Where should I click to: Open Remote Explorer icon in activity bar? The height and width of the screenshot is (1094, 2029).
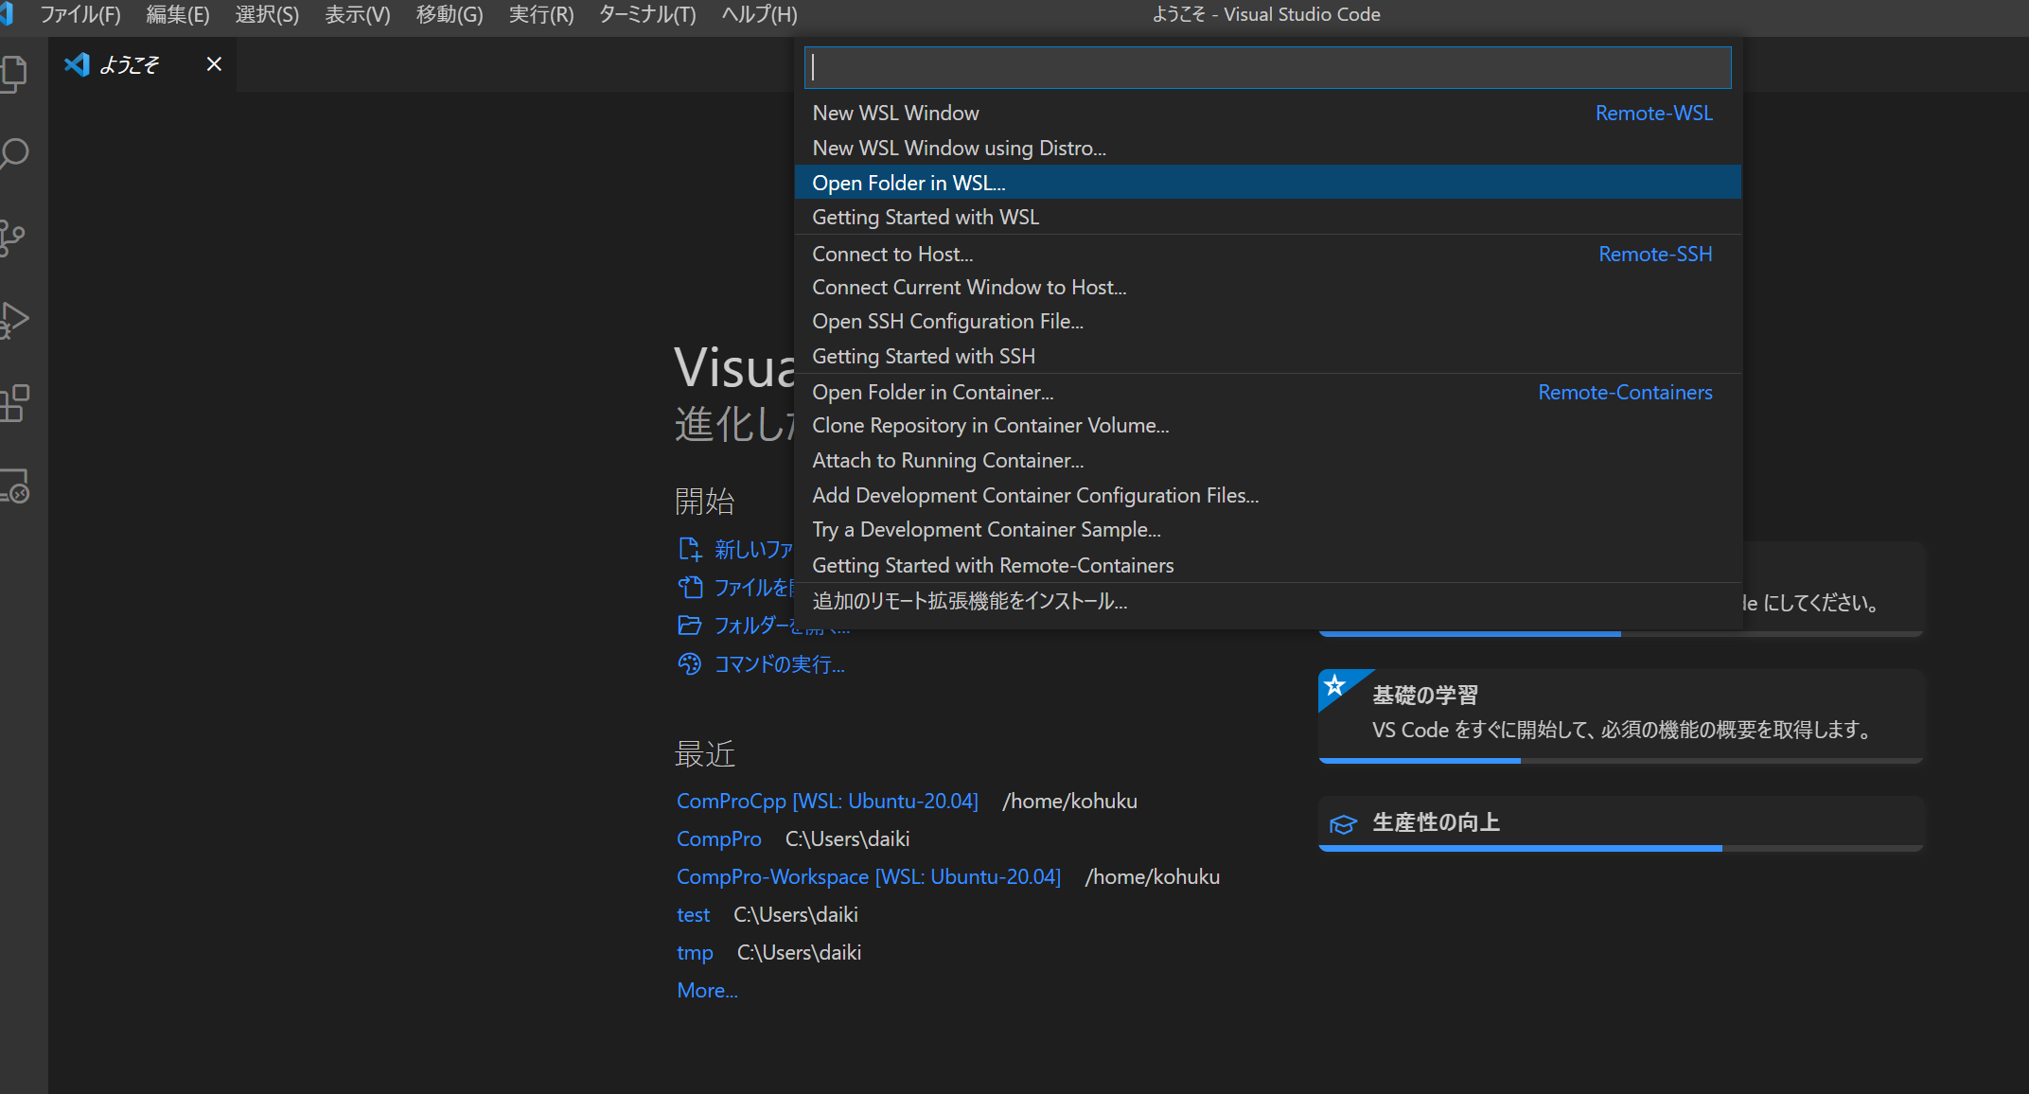click(x=13, y=485)
